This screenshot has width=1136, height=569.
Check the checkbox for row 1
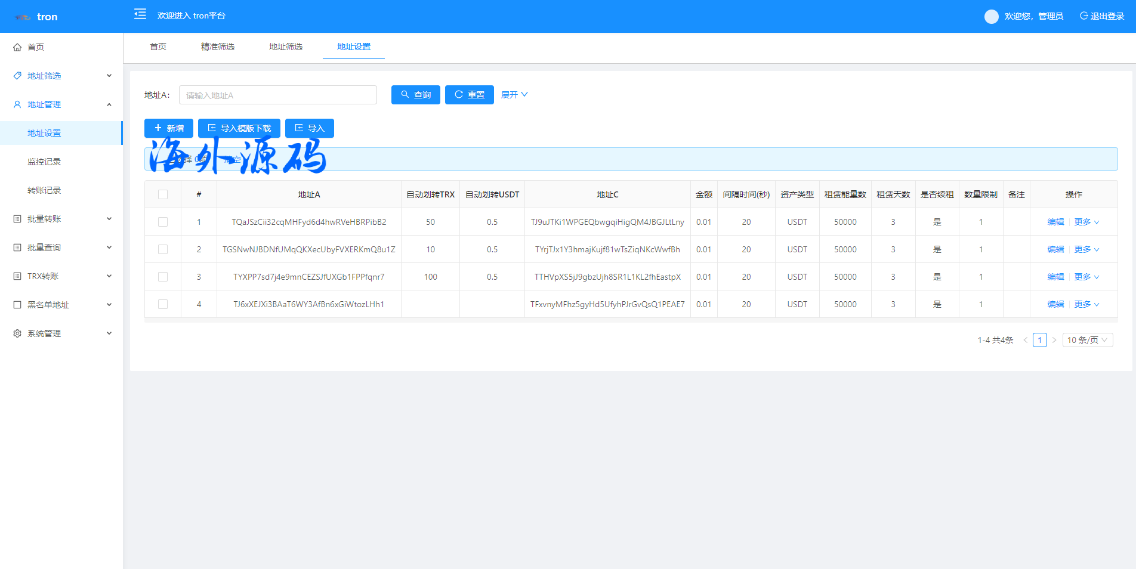163,222
